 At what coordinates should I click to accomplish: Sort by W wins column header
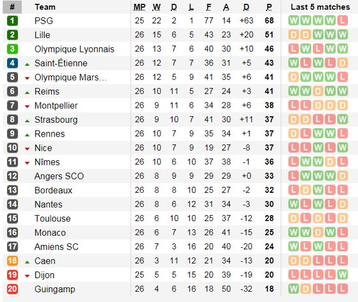tap(157, 7)
